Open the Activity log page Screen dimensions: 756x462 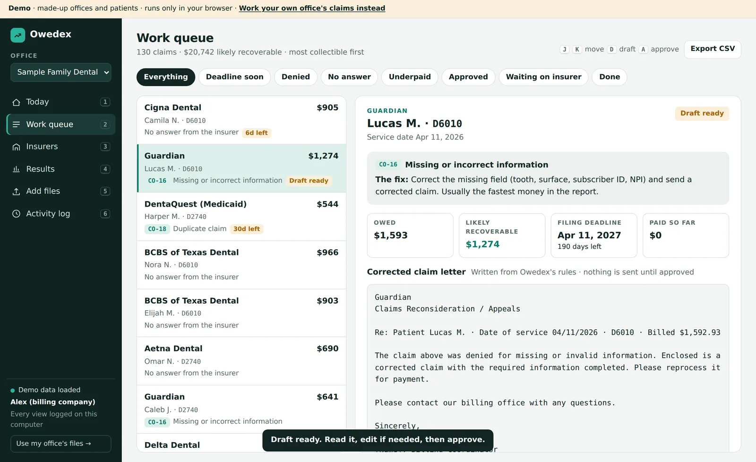pos(61,214)
